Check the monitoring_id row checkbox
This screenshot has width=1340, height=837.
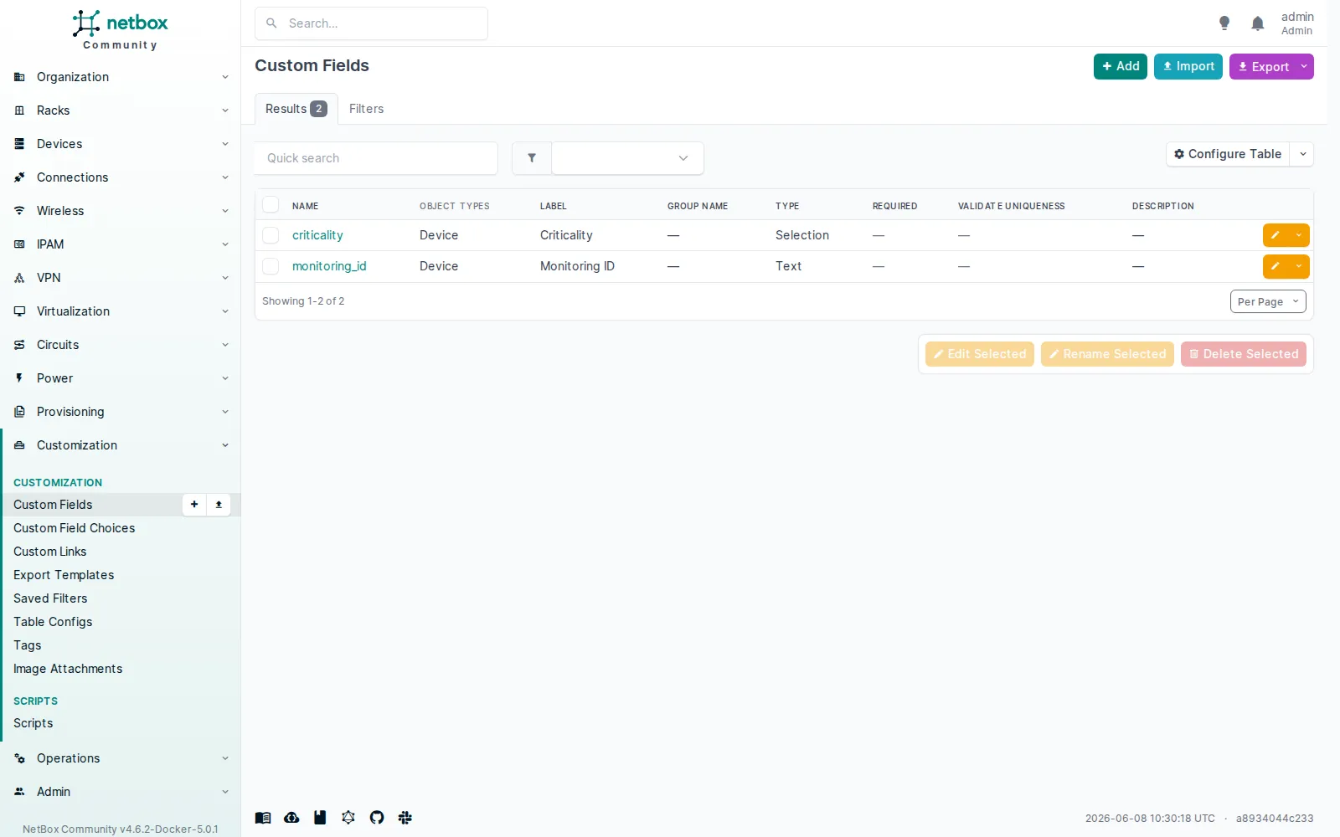(x=271, y=266)
